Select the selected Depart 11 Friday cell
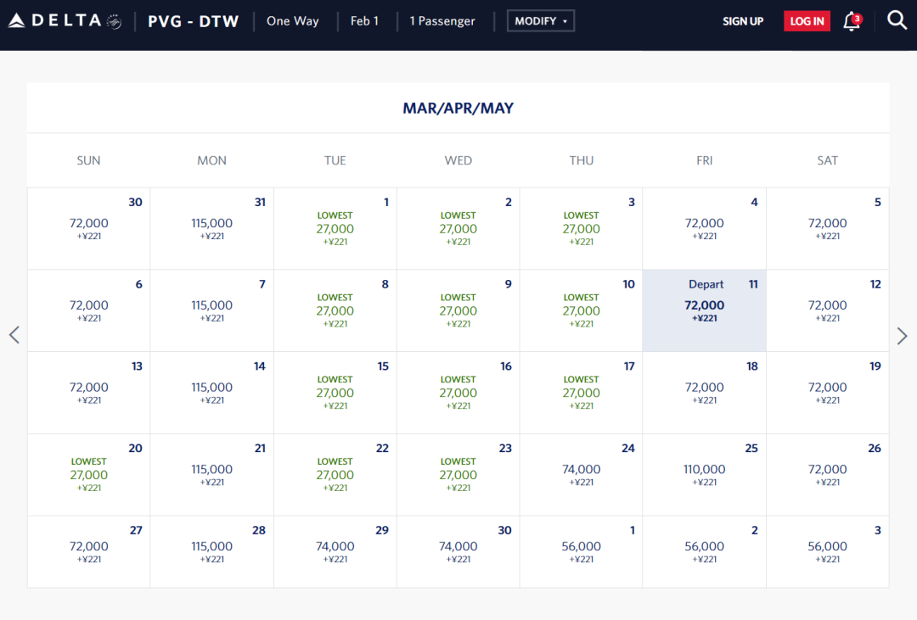The width and height of the screenshot is (917, 620). coord(704,310)
